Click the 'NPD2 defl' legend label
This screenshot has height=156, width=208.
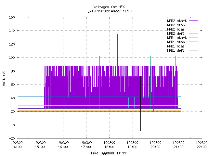click(176, 33)
